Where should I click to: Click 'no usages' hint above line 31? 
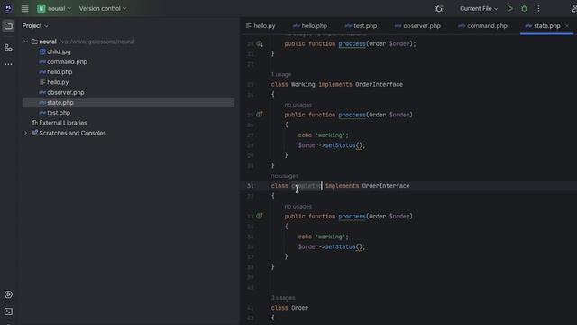[285, 176]
